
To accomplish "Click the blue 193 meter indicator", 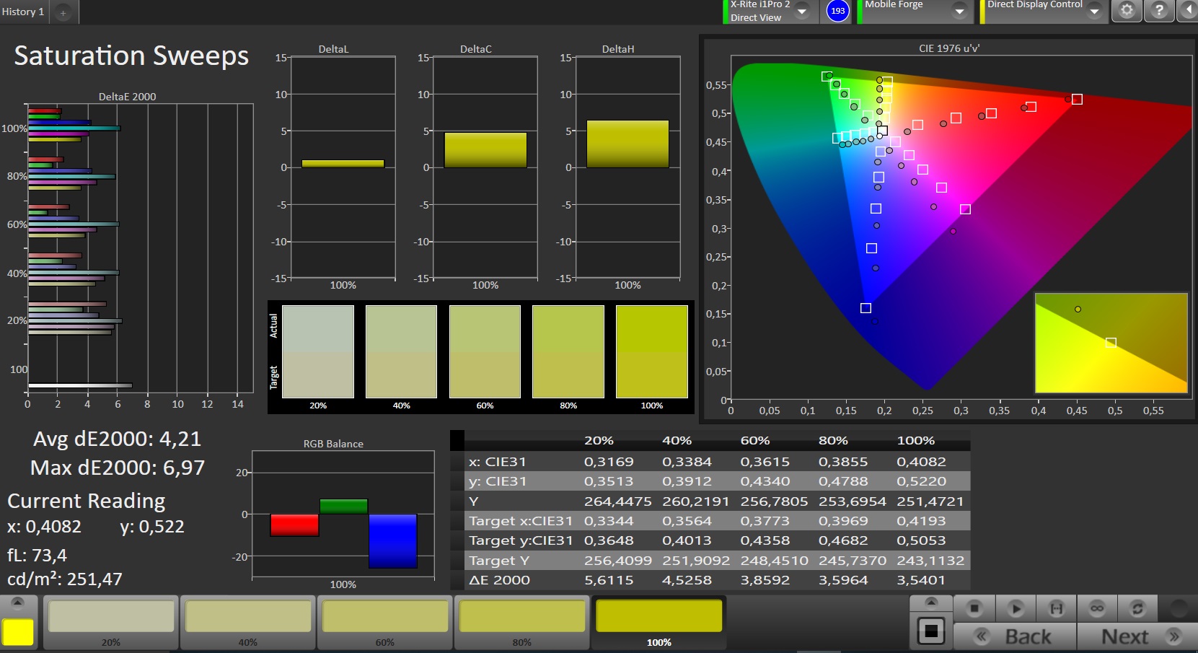I will (837, 11).
